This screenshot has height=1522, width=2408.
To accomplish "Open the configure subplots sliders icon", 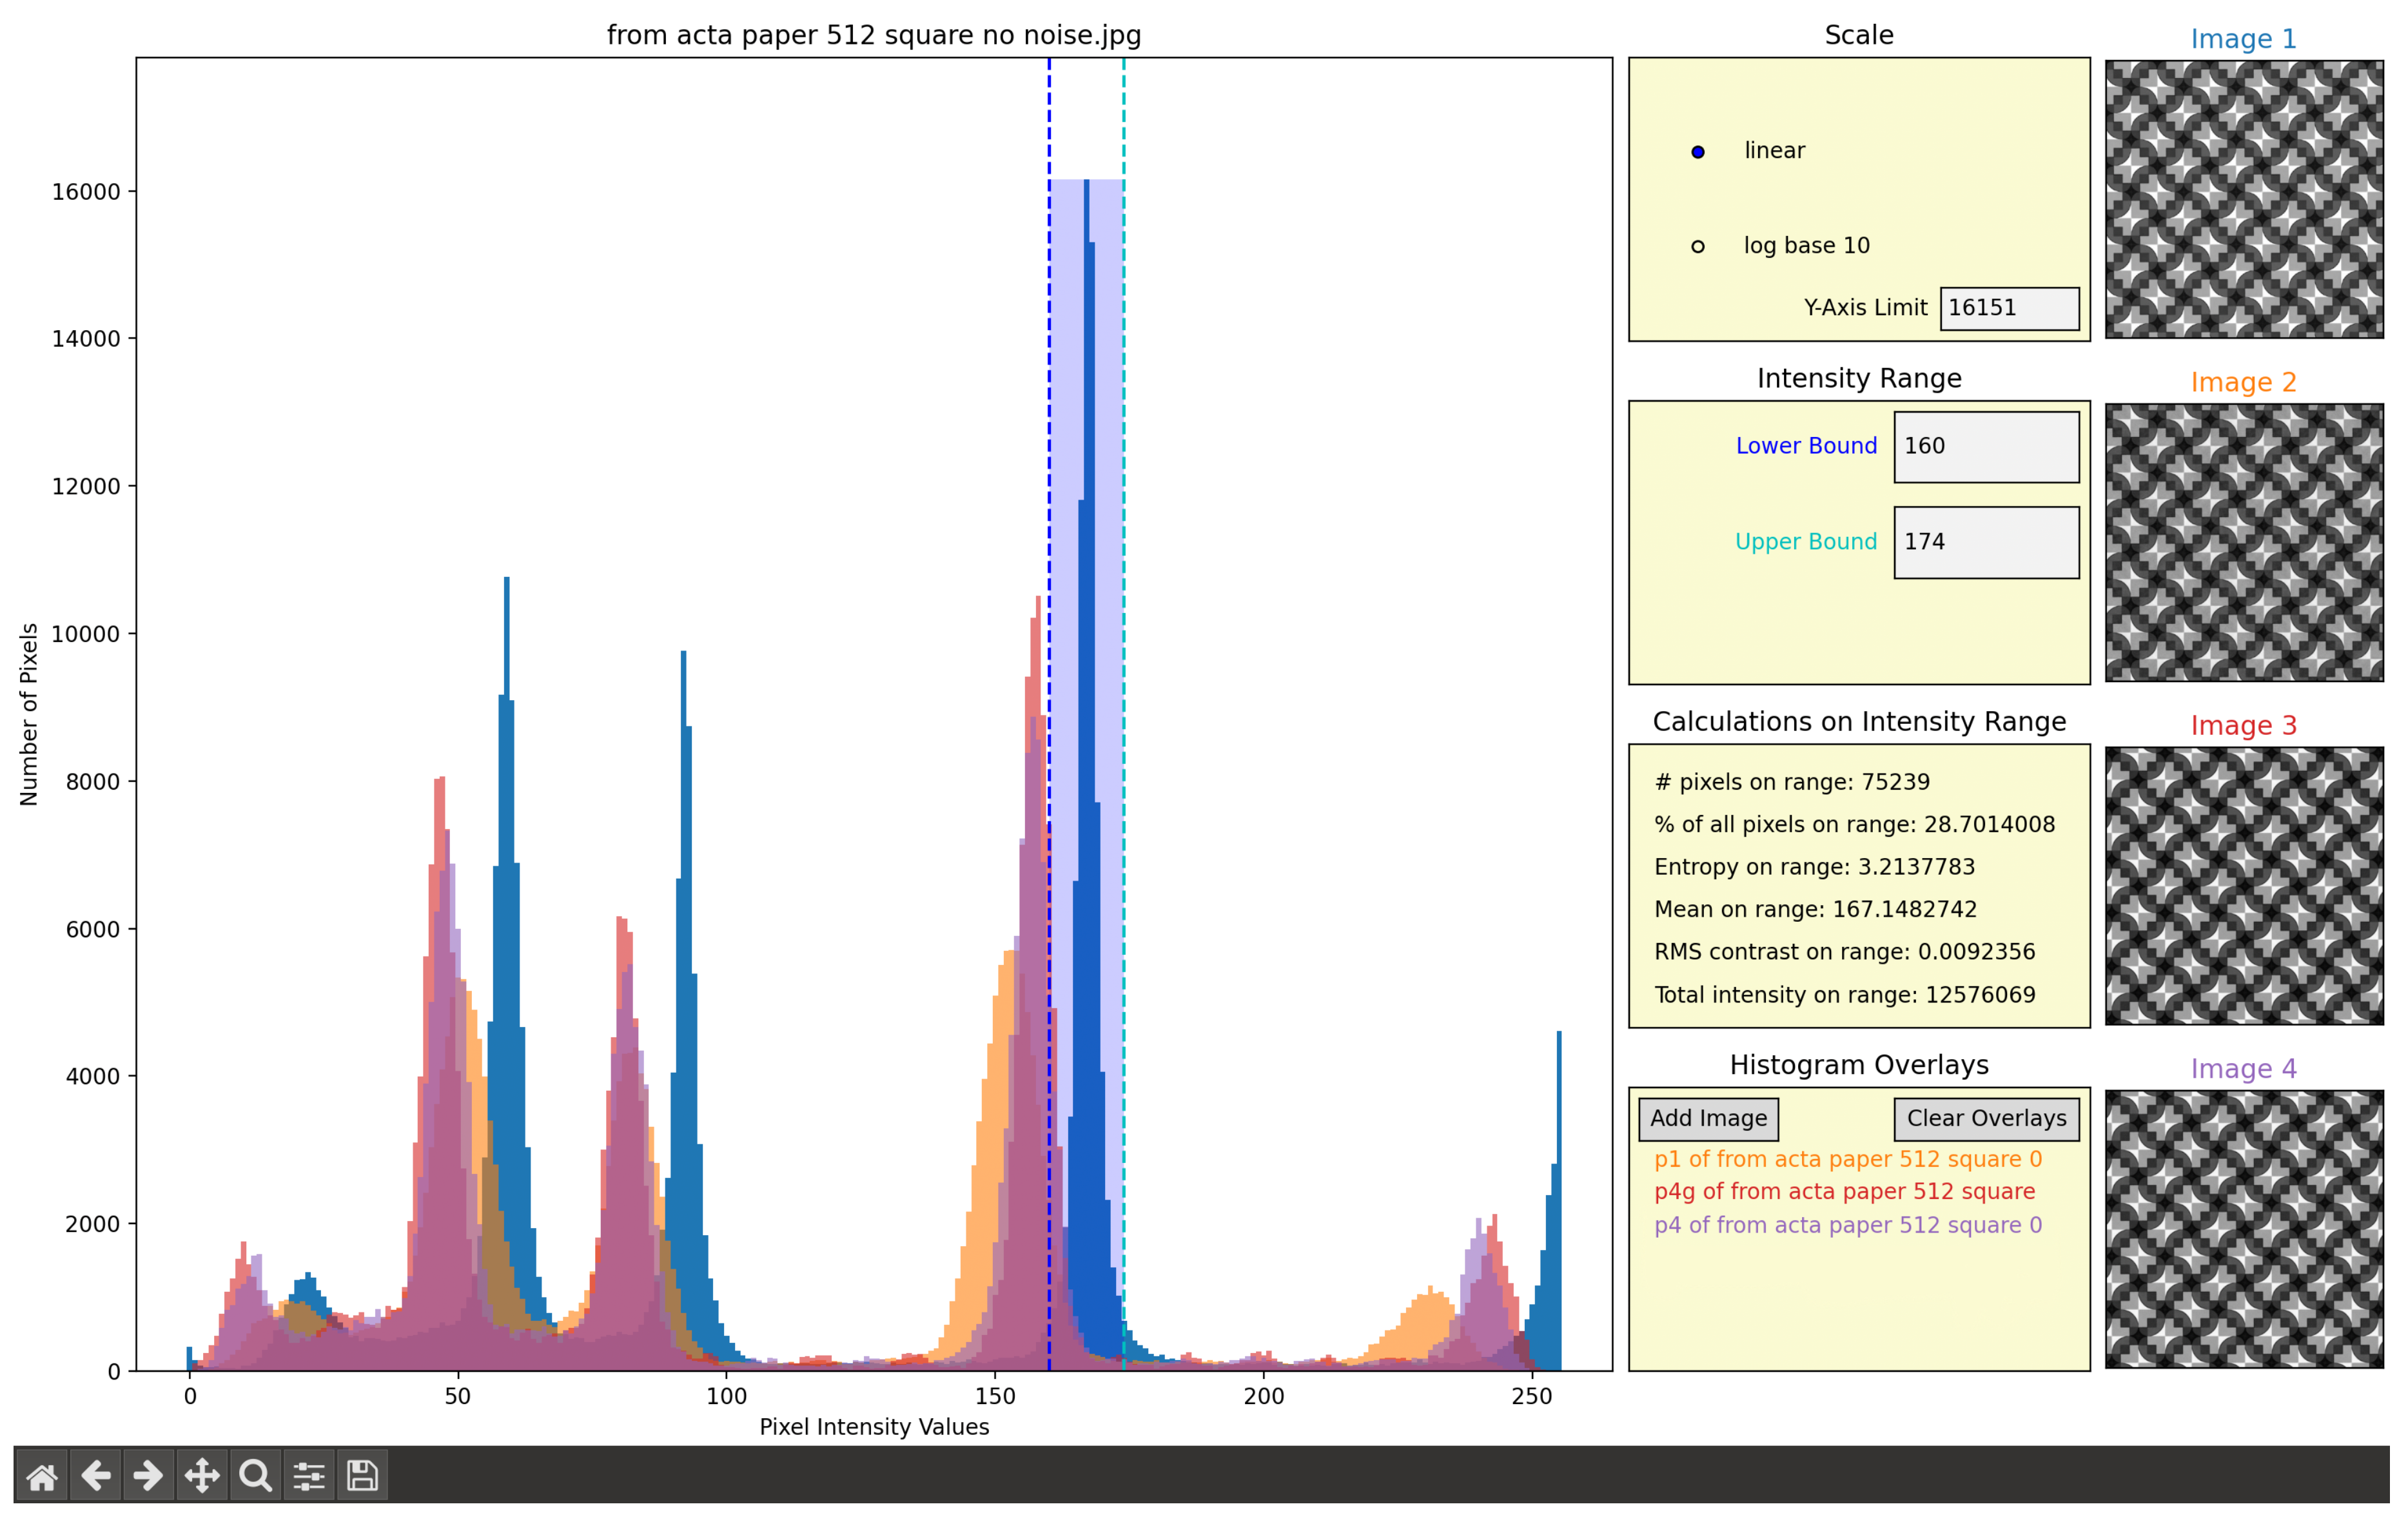I will pos(309,1475).
